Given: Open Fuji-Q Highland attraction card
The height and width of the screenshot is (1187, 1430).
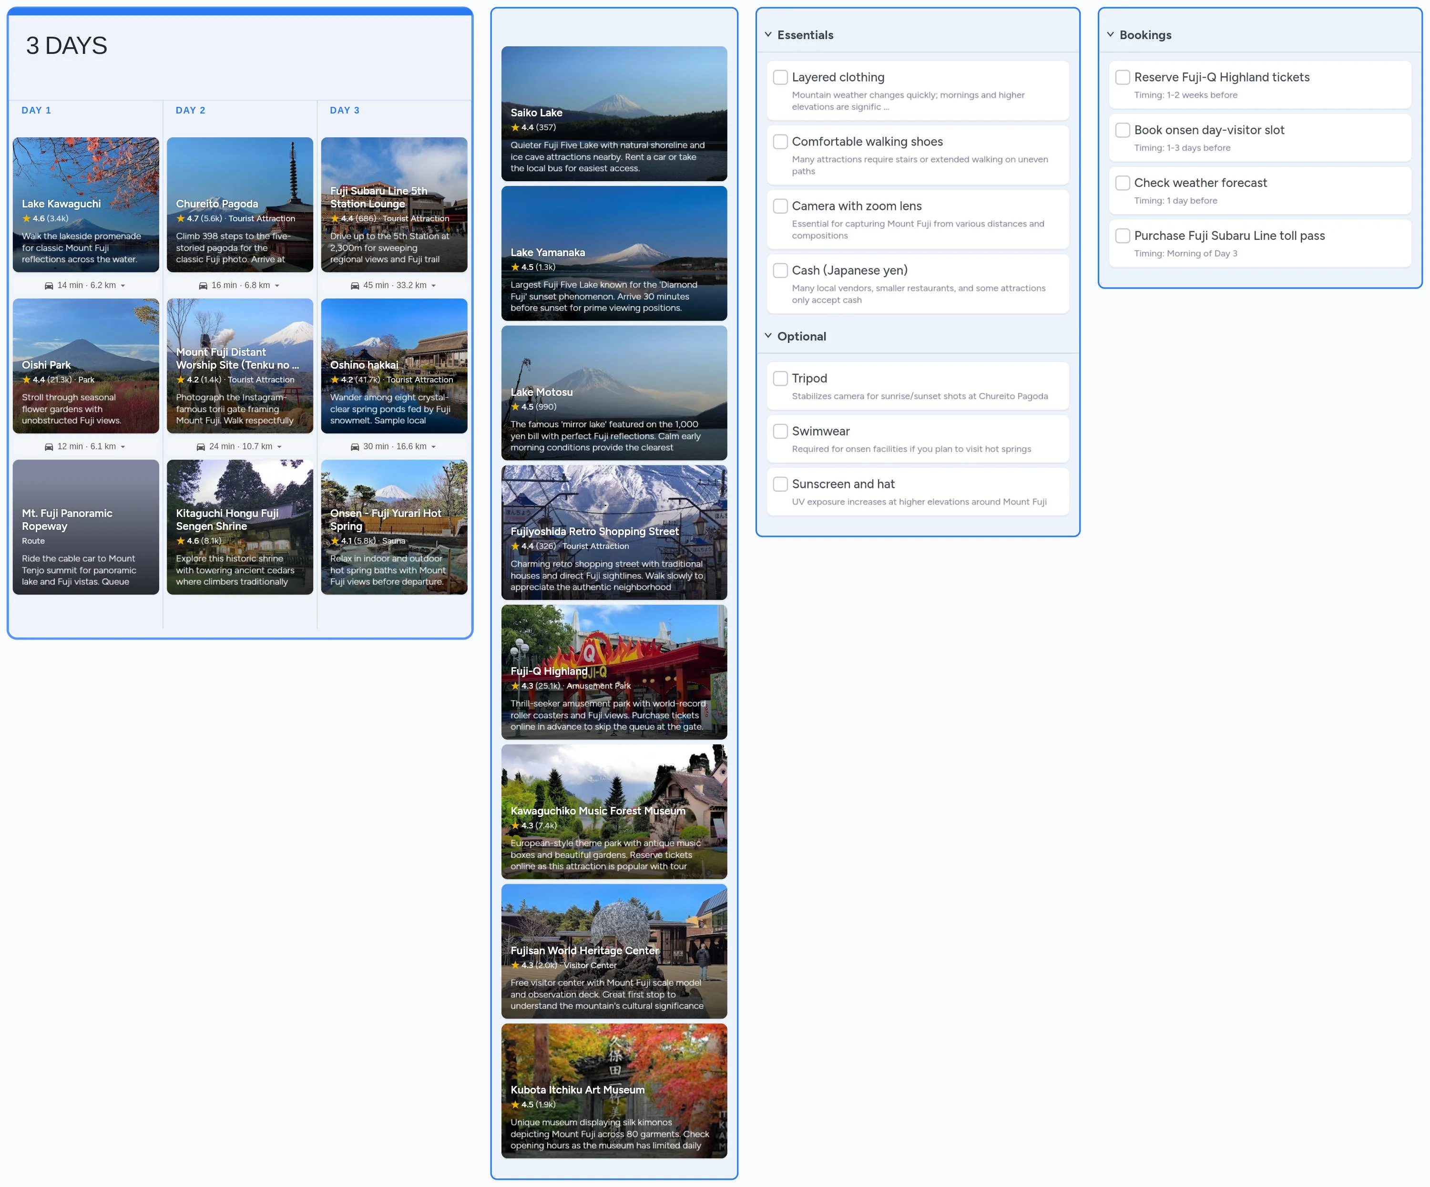Looking at the screenshot, I should [613, 671].
